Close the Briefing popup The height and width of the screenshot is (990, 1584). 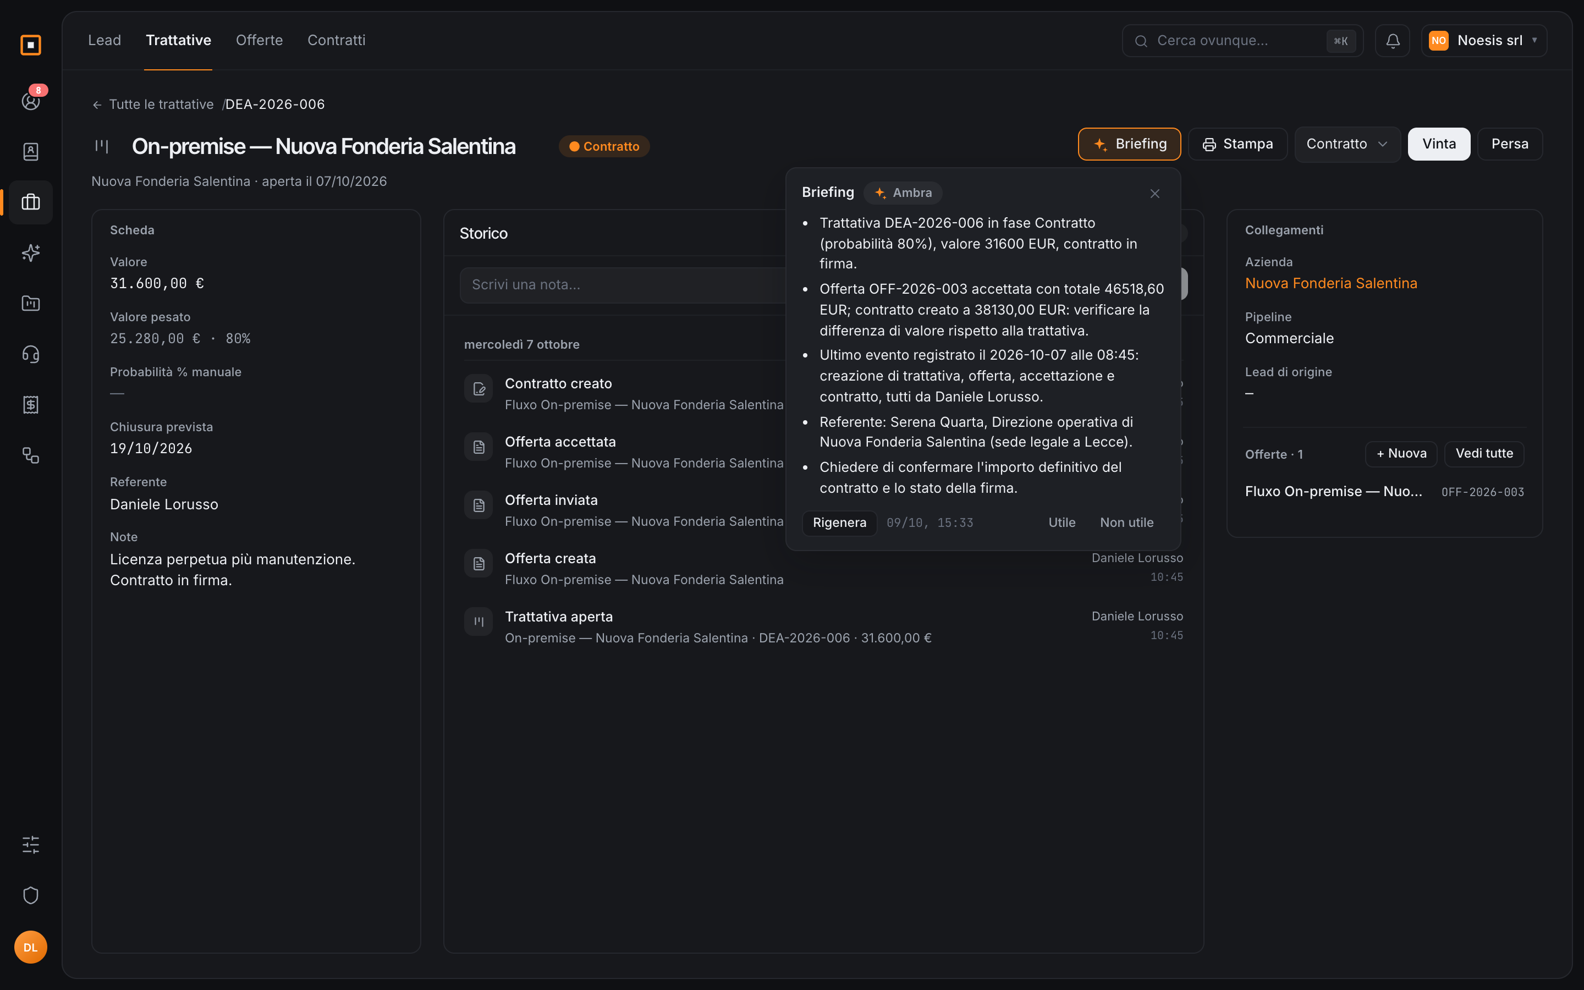pyautogui.click(x=1154, y=193)
